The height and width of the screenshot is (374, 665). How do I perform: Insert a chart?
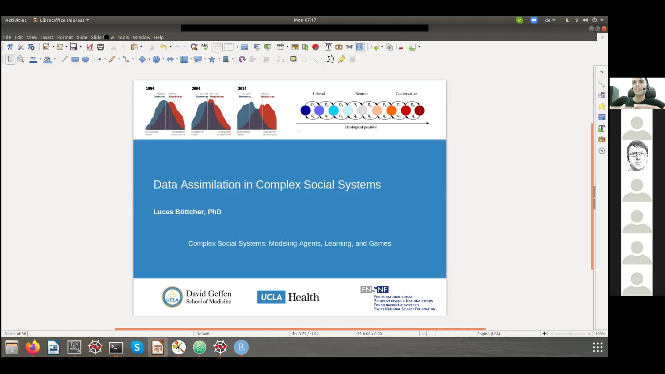pyautogui.click(x=316, y=47)
